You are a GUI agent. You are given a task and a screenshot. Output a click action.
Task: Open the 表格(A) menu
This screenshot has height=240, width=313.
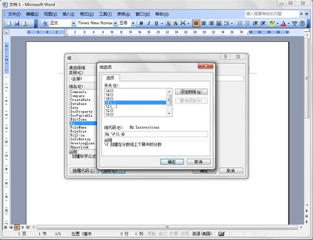pos(123,14)
